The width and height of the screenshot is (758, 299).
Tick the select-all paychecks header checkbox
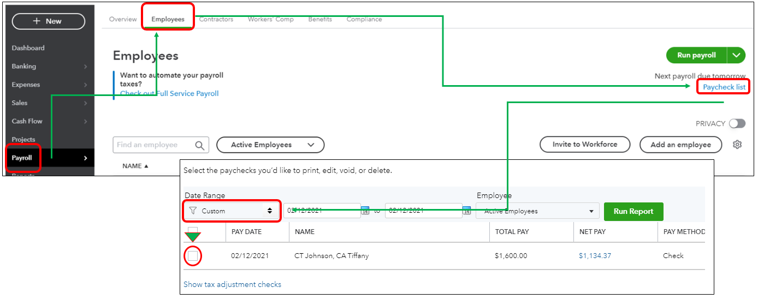[x=193, y=230]
